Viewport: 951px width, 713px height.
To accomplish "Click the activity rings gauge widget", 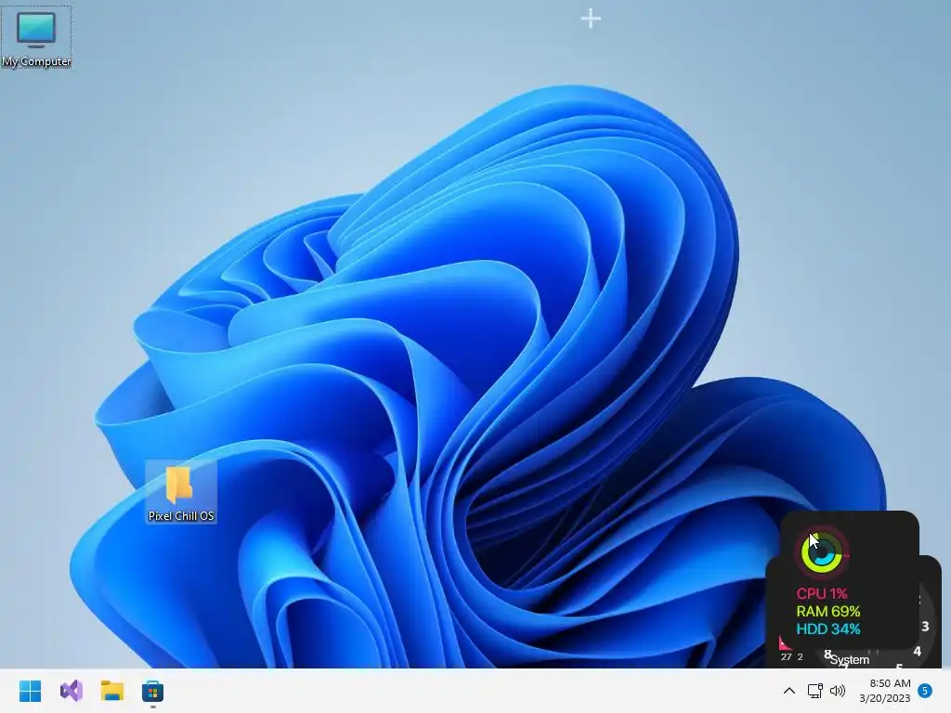I will (x=821, y=551).
